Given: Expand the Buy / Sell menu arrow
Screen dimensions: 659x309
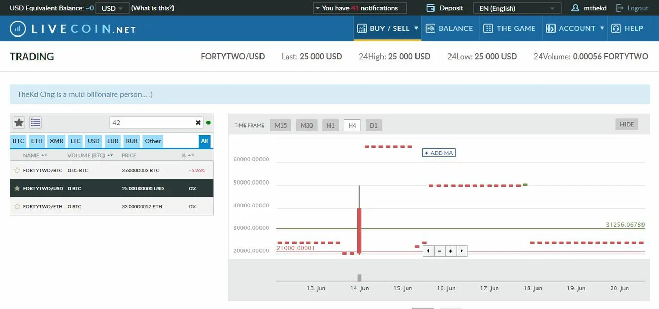Looking at the screenshot, I should click(x=416, y=28).
